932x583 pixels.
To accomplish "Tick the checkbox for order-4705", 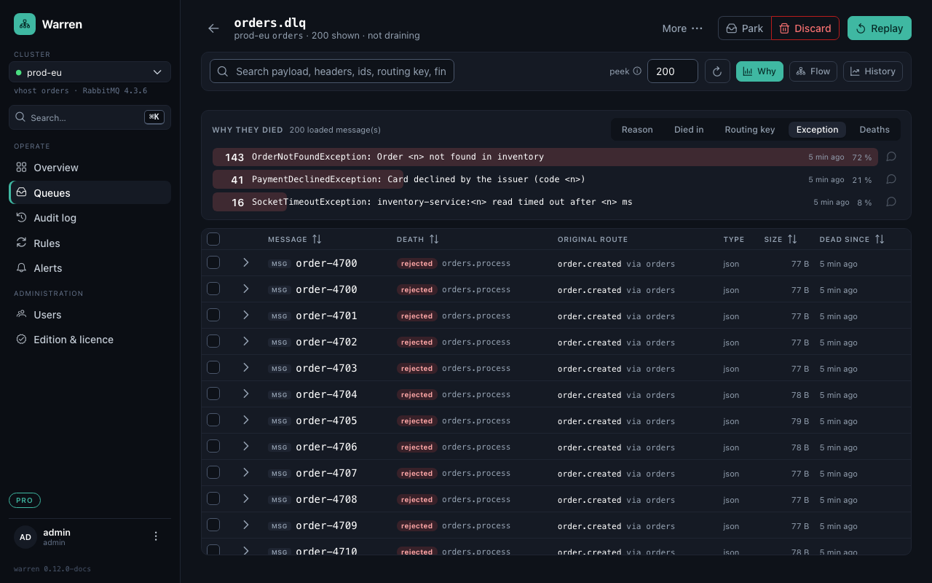I will [x=213, y=420].
